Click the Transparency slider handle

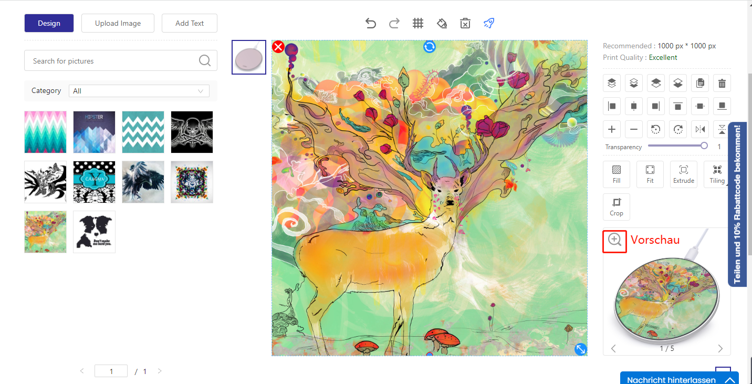click(x=704, y=146)
